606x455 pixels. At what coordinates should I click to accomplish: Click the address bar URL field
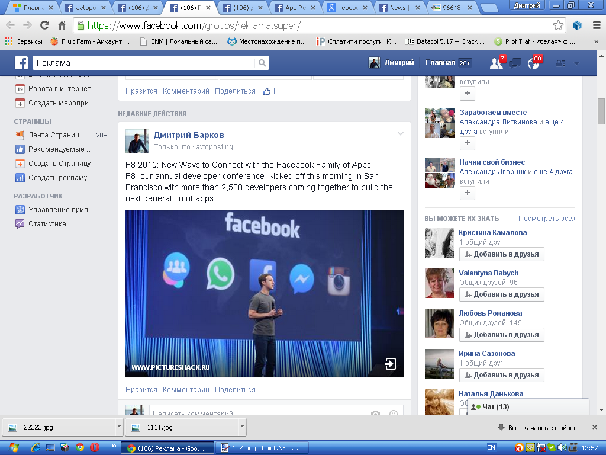click(x=312, y=25)
